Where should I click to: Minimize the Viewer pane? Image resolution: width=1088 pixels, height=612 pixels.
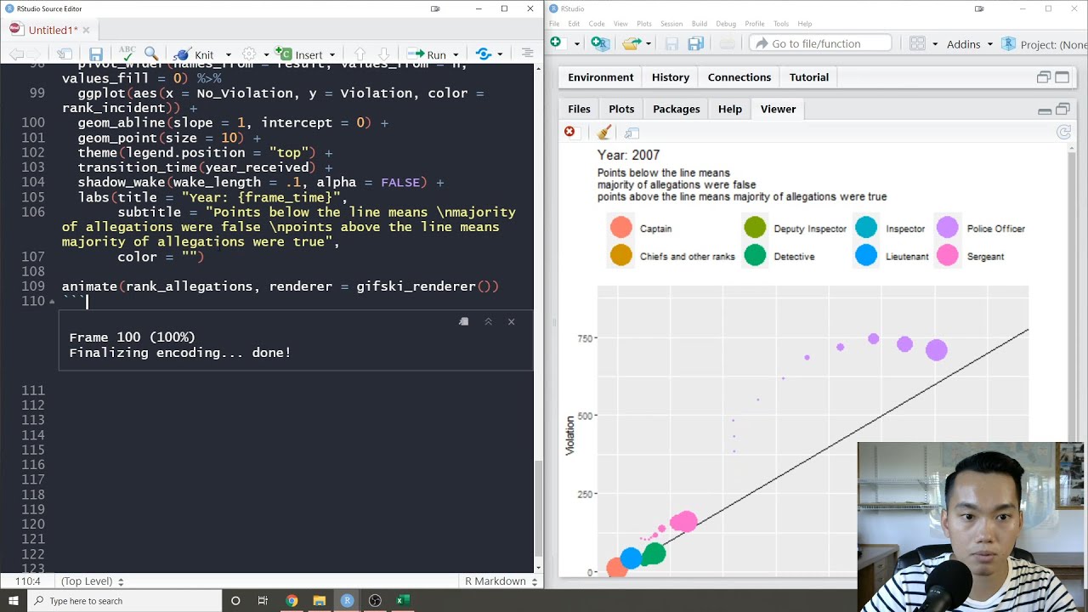(1045, 110)
